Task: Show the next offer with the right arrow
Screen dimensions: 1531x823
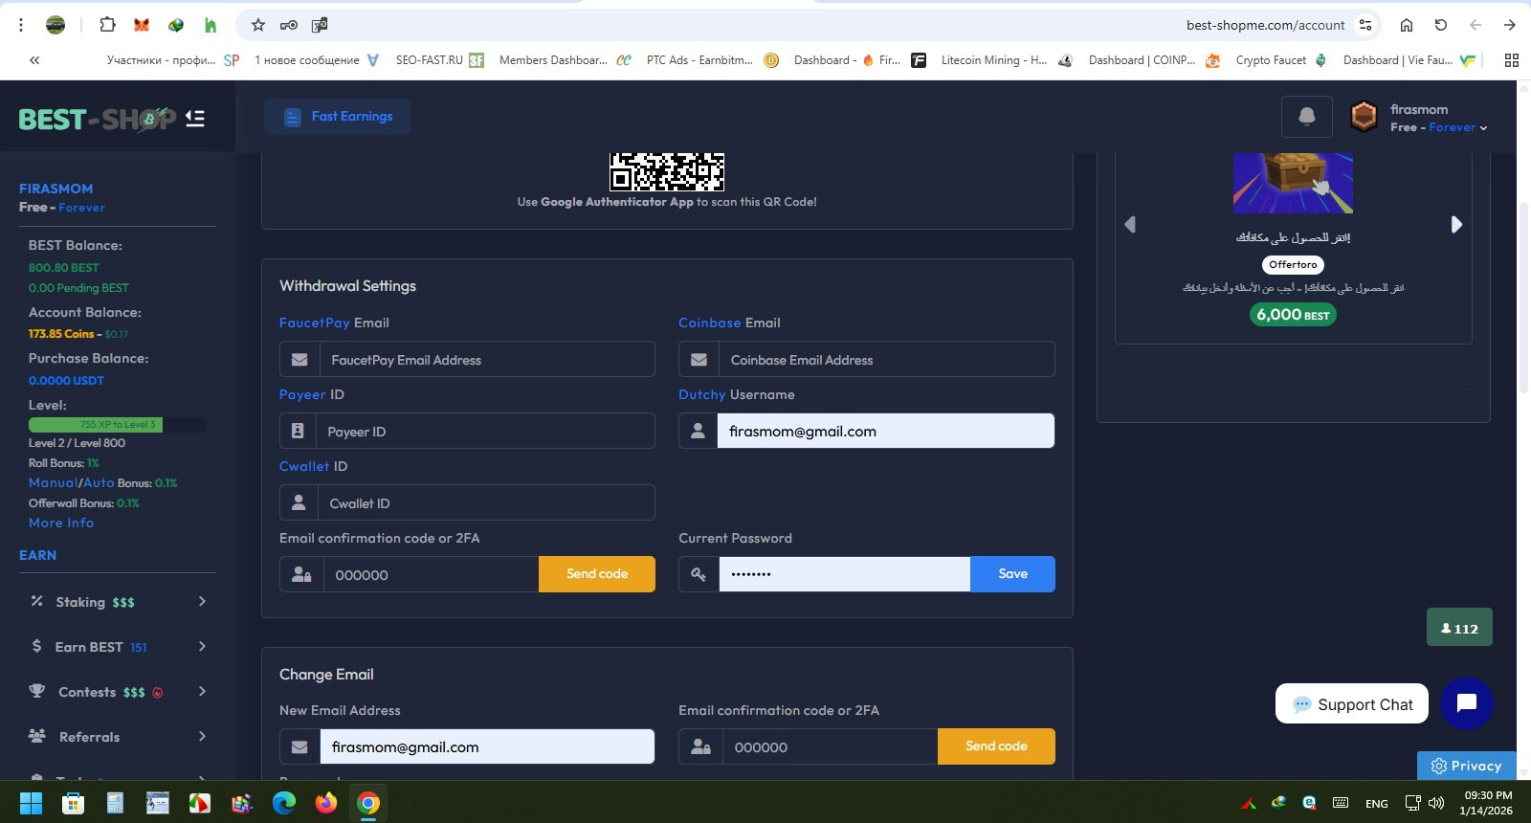Action: coord(1456,224)
